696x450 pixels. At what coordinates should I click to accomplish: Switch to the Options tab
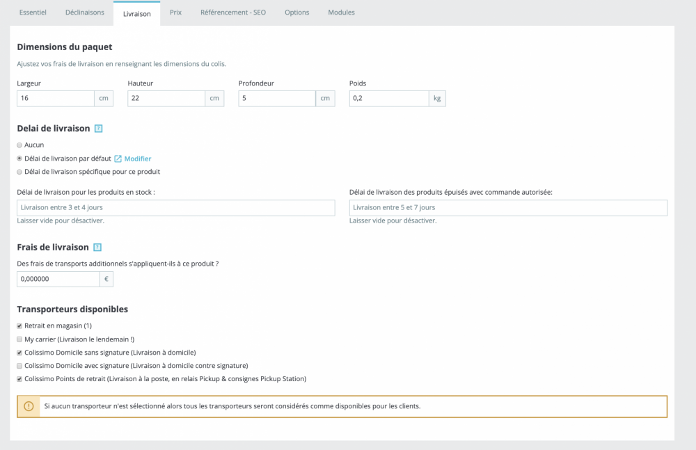[297, 13]
